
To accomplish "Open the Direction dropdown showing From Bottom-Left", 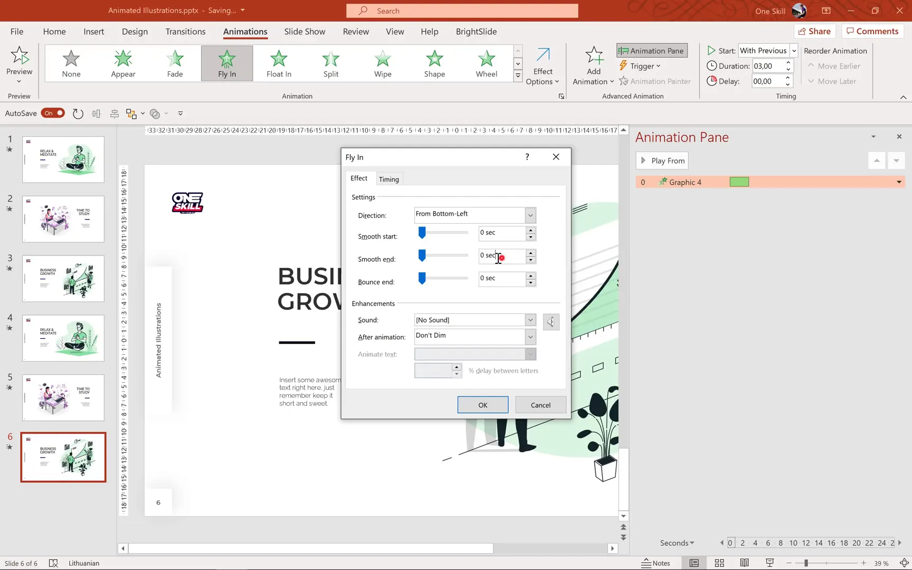I will click(x=530, y=215).
